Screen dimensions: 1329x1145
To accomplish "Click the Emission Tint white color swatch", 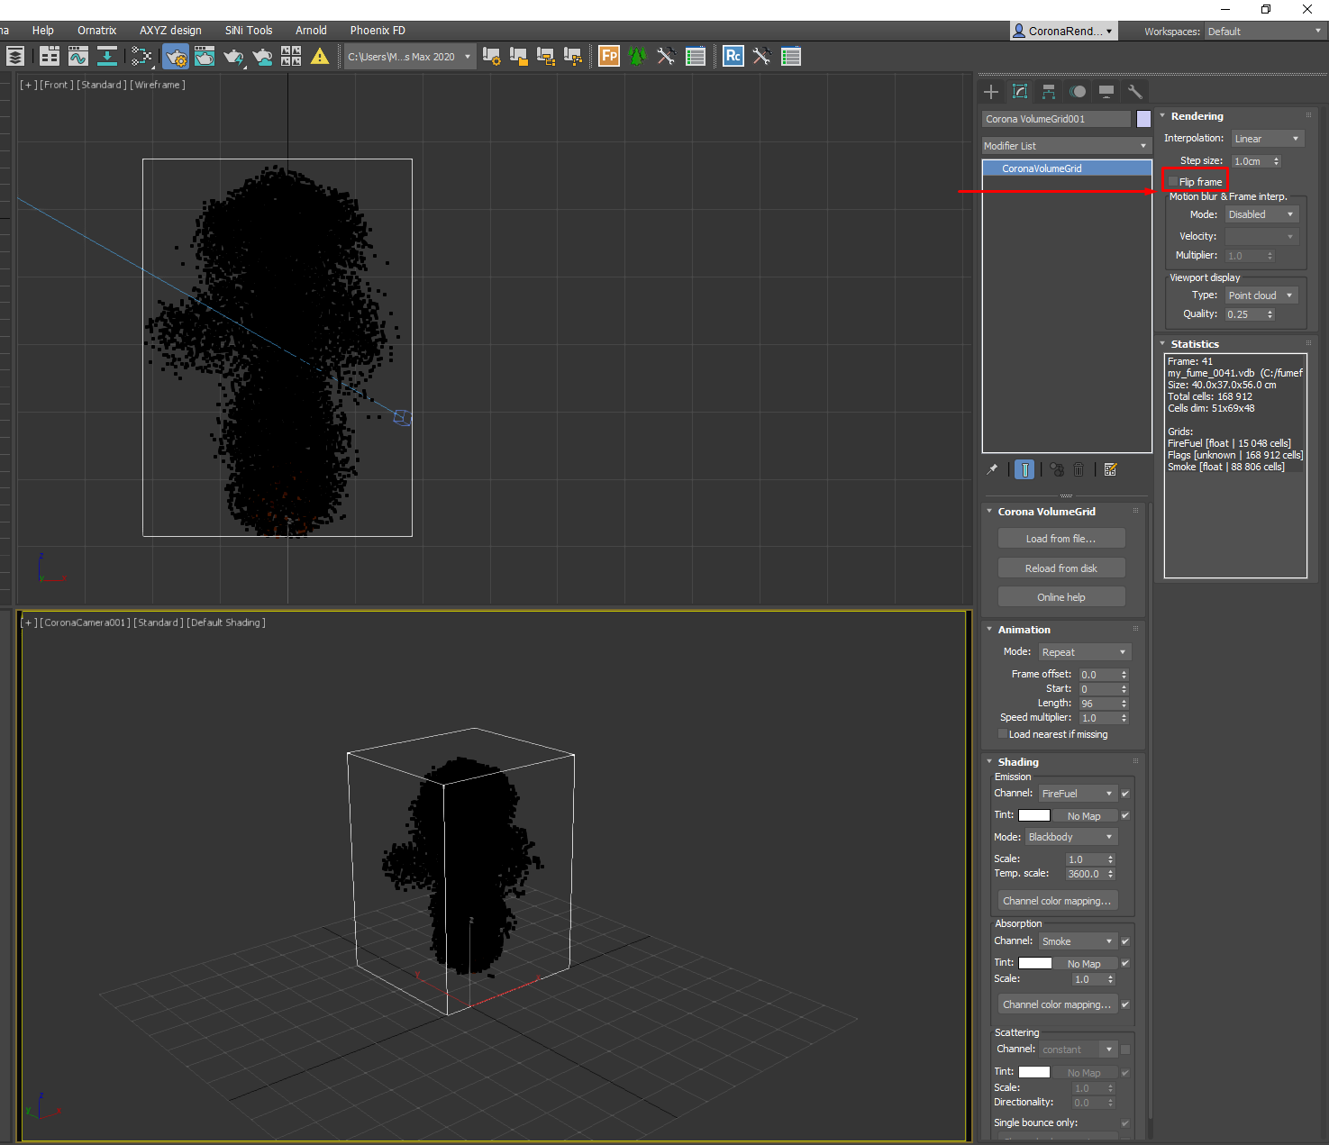I will 1033,815.
